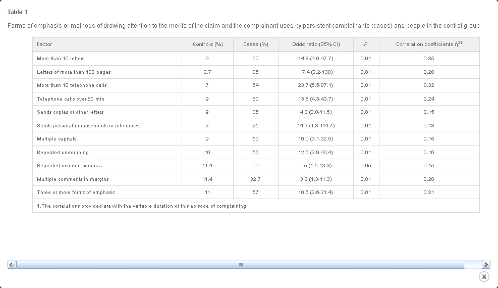Click Controls value '11' in last row
The height and width of the screenshot is (288, 498).
click(x=207, y=193)
